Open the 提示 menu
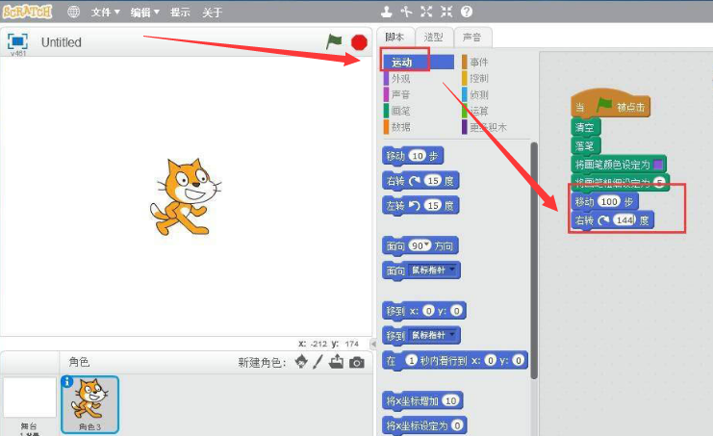 (180, 13)
